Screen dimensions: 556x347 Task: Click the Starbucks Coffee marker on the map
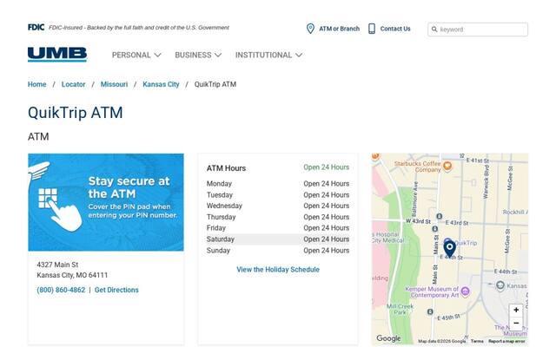[447, 166]
